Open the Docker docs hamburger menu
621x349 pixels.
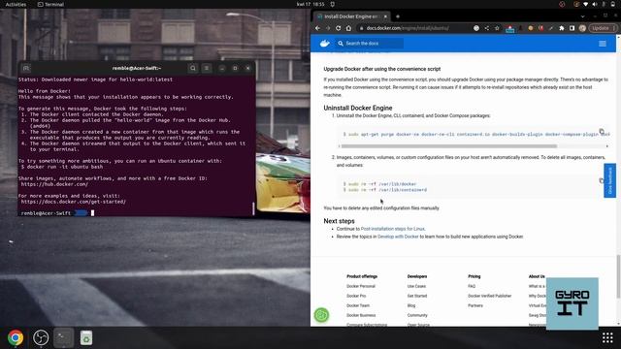pos(603,44)
